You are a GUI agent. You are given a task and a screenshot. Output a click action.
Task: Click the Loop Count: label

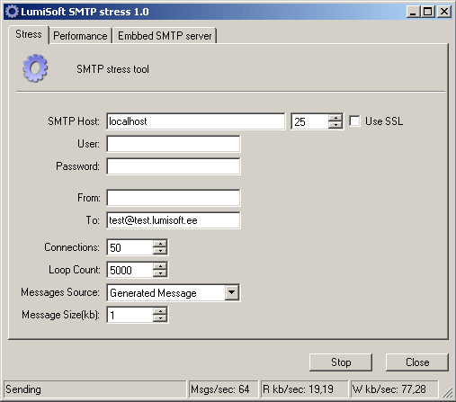[75, 270]
